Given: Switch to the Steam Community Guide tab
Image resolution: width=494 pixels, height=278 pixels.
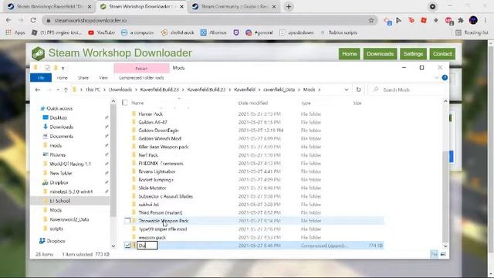Looking at the screenshot, I should click(x=235, y=7).
